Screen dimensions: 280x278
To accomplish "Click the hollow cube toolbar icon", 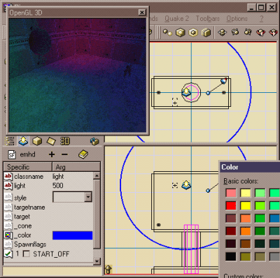I will [x=193, y=32].
